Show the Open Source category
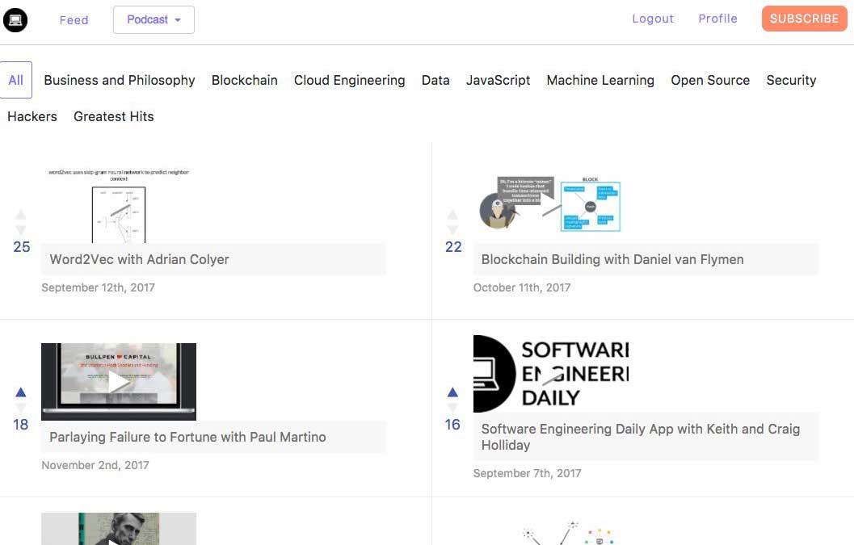The height and width of the screenshot is (545, 854). coord(710,80)
